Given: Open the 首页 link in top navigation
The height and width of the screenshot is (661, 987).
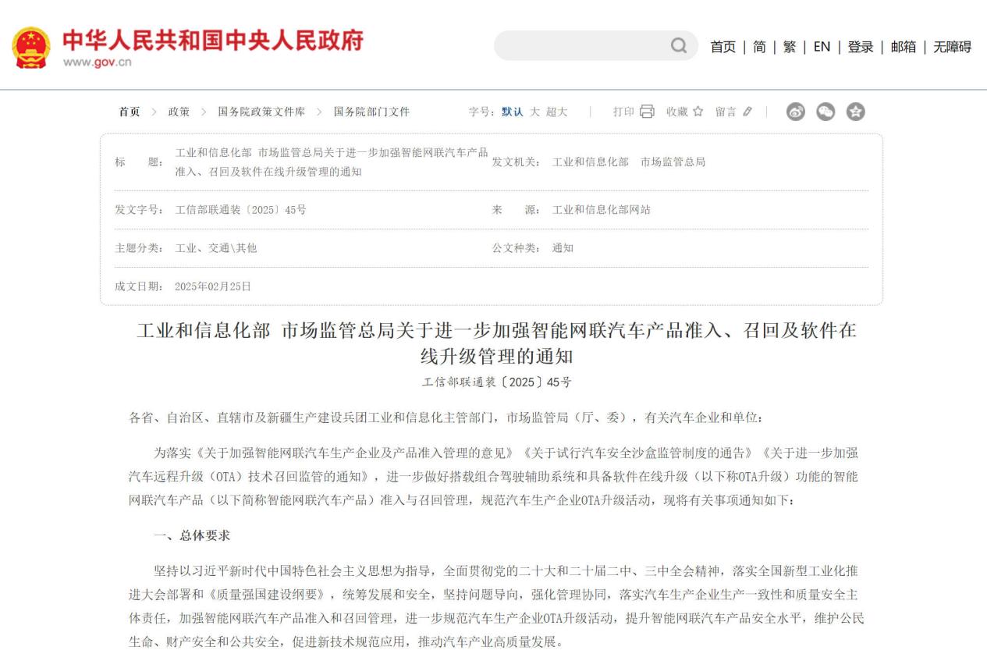Looking at the screenshot, I should pos(722,47).
